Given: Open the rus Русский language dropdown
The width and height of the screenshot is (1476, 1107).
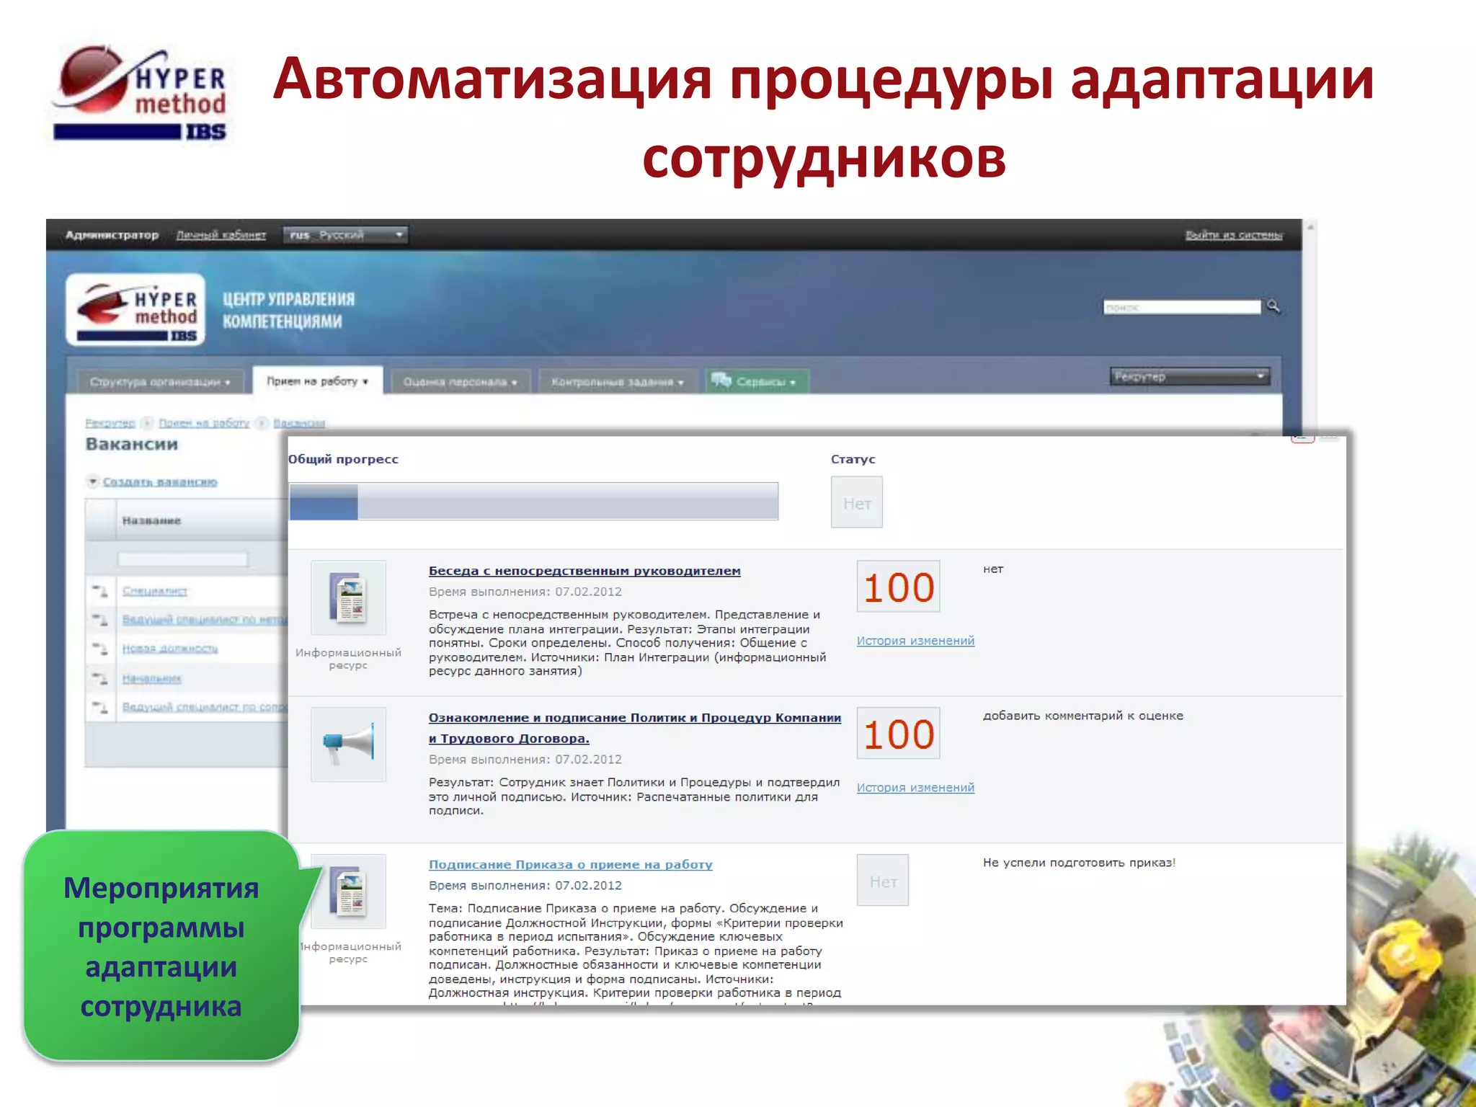Looking at the screenshot, I should 346,235.
